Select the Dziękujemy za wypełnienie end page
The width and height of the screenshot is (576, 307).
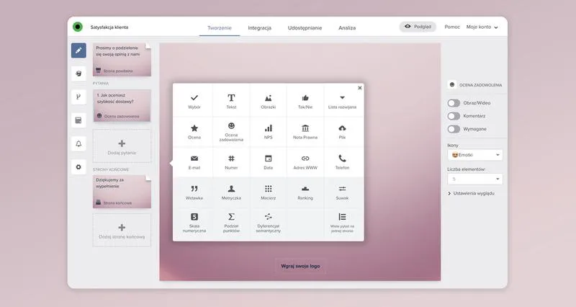[x=122, y=192]
